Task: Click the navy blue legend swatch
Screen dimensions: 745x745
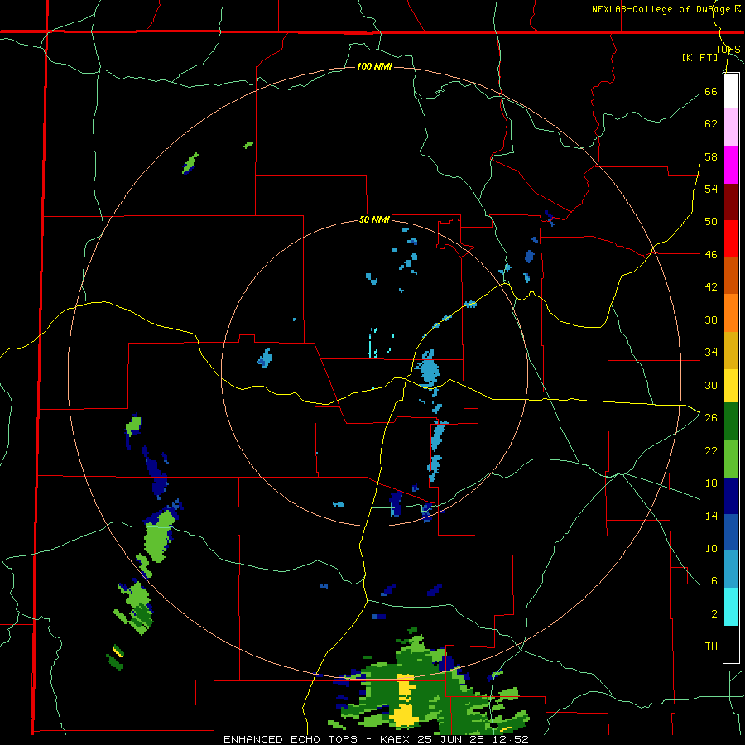Action: pyautogui.click(x=731, y=496)
